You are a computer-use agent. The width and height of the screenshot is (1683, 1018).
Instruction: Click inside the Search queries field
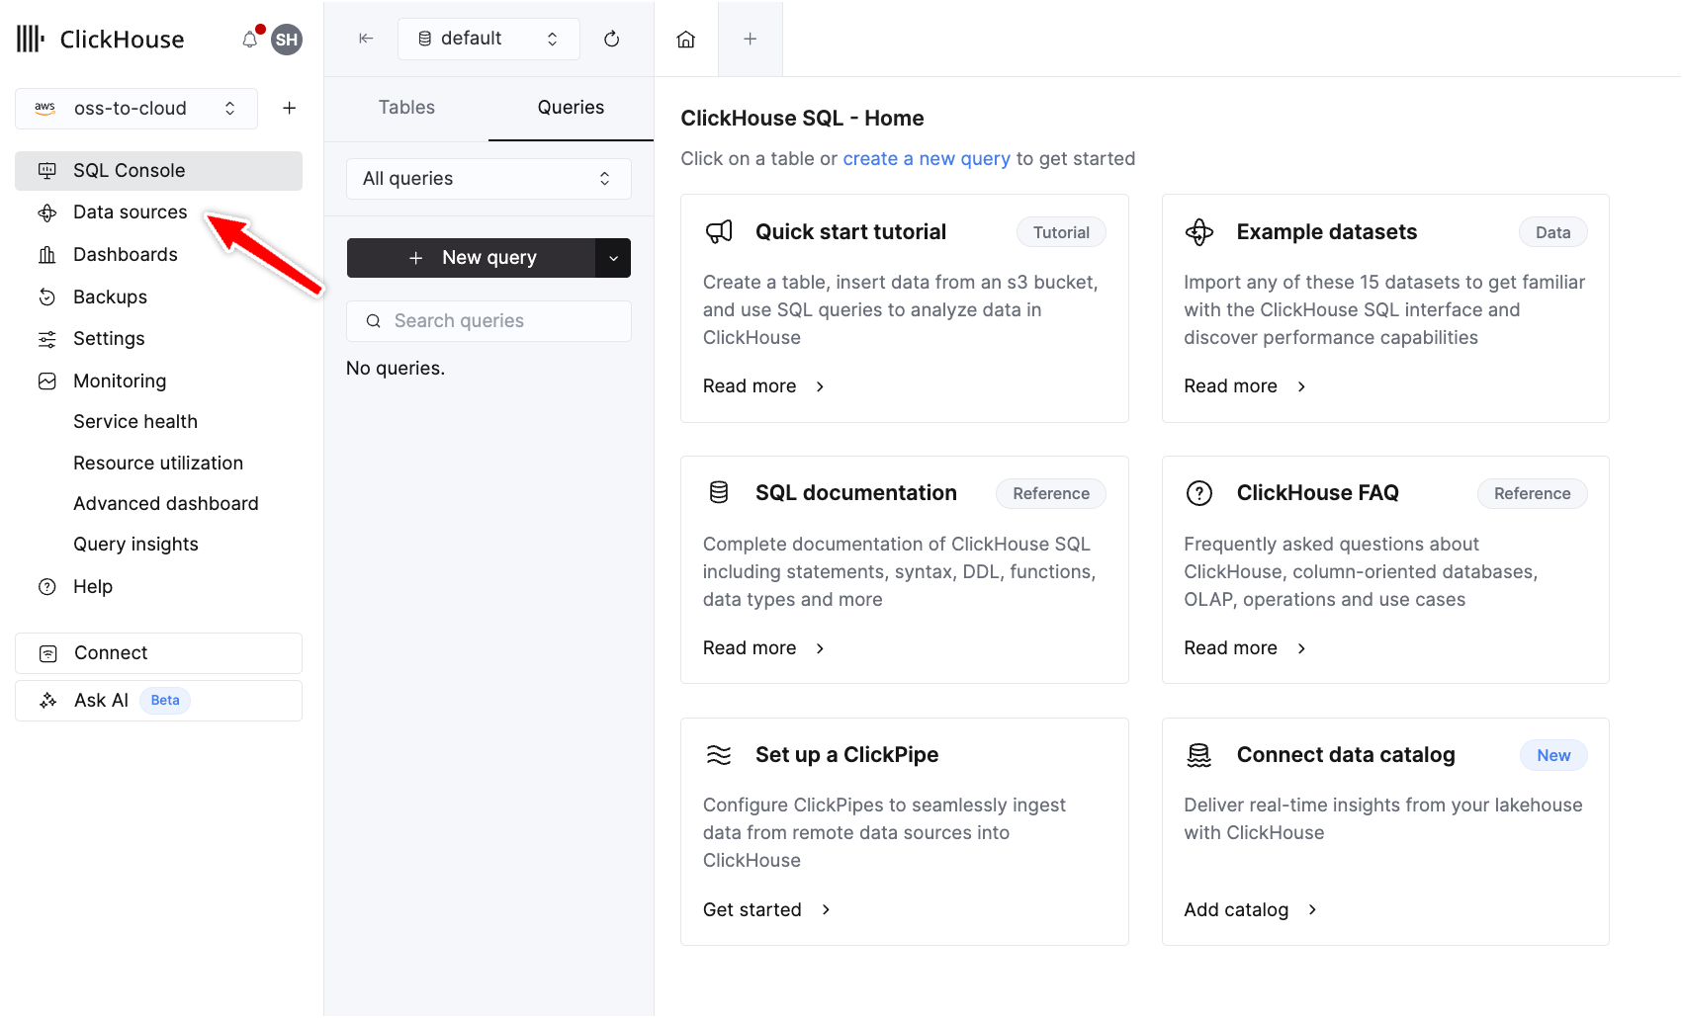pyautogui.click(x=488, y=320)
